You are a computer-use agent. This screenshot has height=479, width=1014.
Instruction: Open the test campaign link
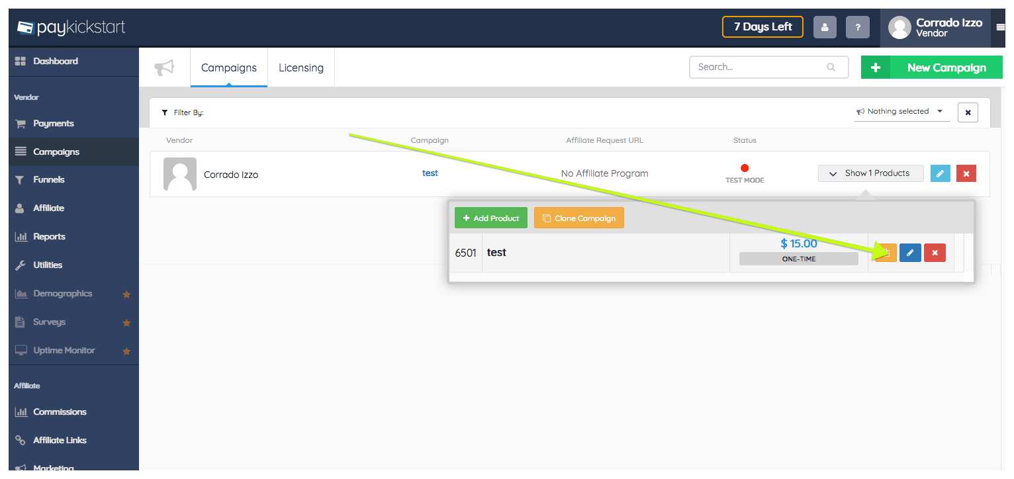(430, 173)
